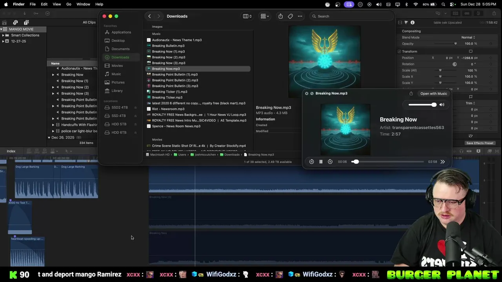Open the color inspector triangle icon
502x282 pixels.
[x=406, y=22]
